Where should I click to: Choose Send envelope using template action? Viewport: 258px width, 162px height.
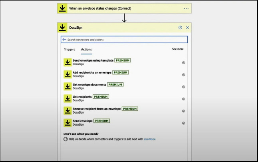[93, 60]
